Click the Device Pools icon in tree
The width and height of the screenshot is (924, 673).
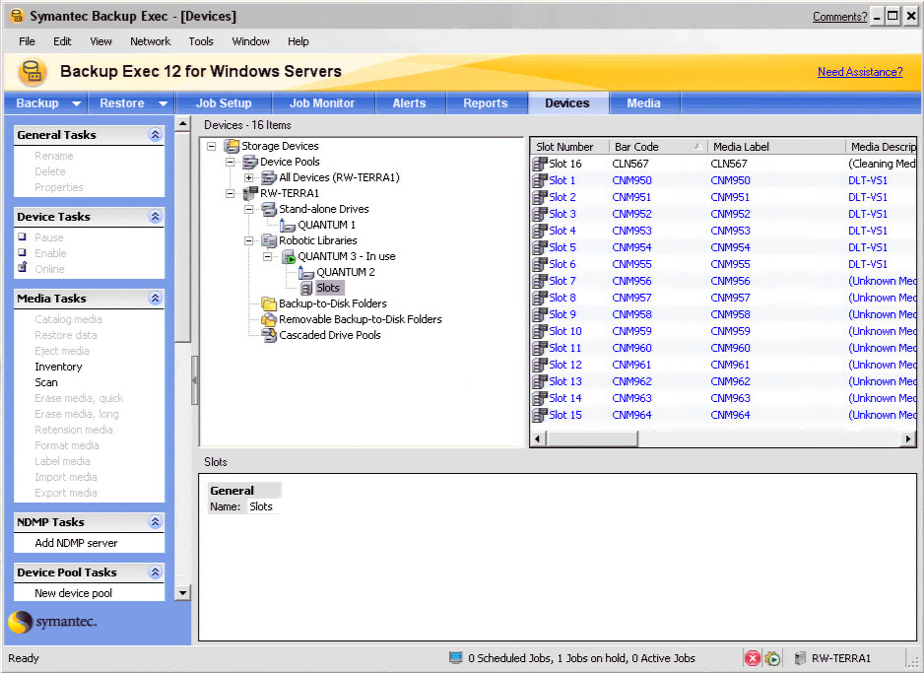click(x=250, y=162)
